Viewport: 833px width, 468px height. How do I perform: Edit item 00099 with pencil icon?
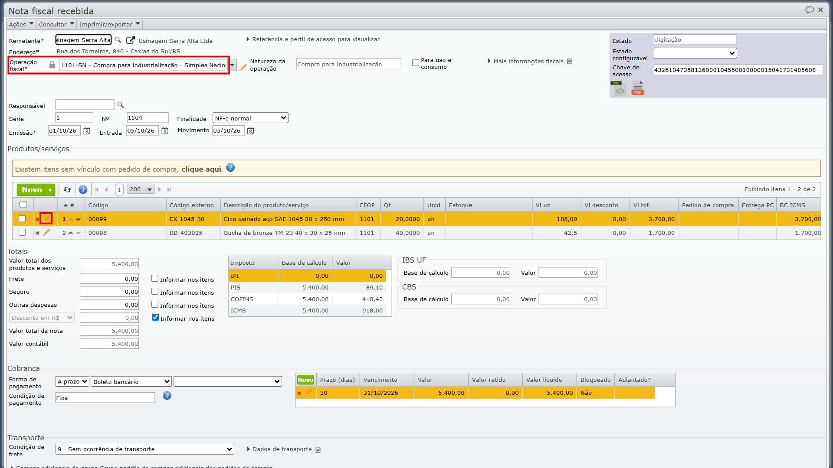pos(46,218)
